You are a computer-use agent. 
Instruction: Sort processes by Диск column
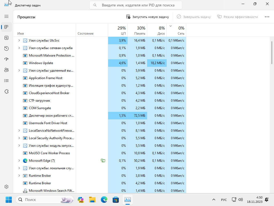coord(157,30)
